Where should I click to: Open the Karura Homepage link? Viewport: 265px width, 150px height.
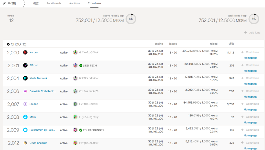tap(251, 58)
